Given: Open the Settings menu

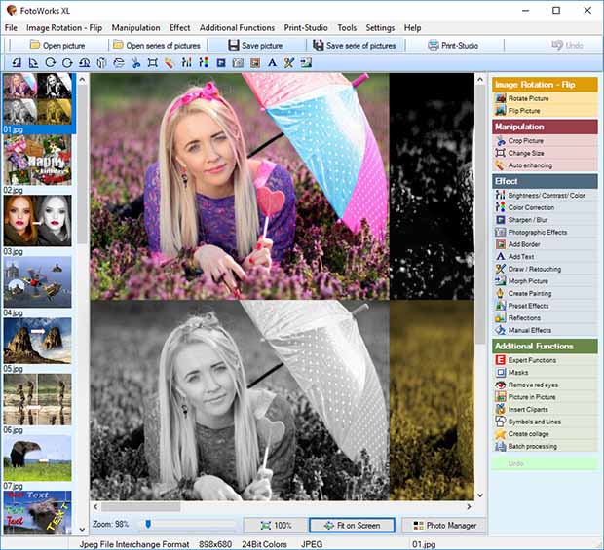Looking at the screenshot, I should click(x=380, y=27).
